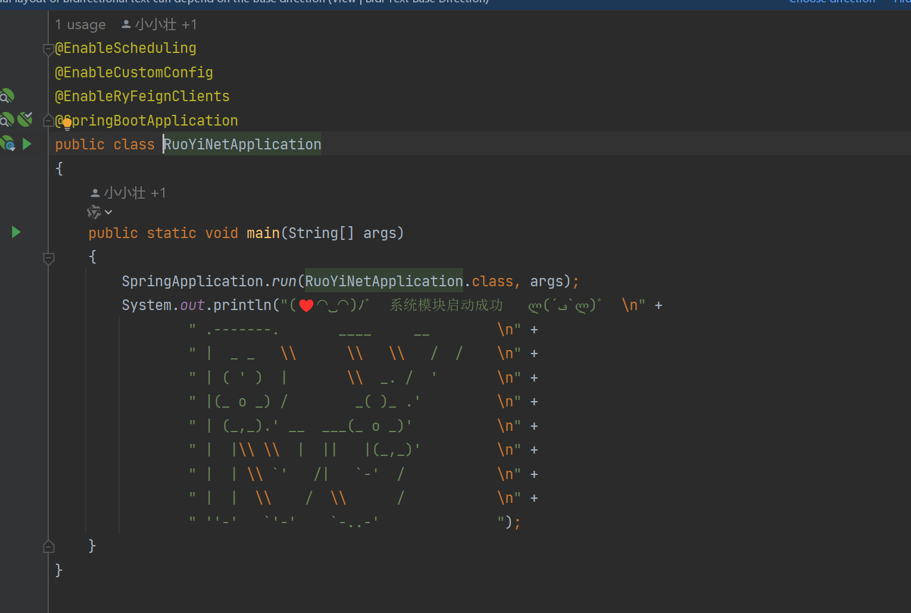Viewport: 911px width, 613px height.
Task: Place cursor on class name in class declaration
Action: (242, 145)
